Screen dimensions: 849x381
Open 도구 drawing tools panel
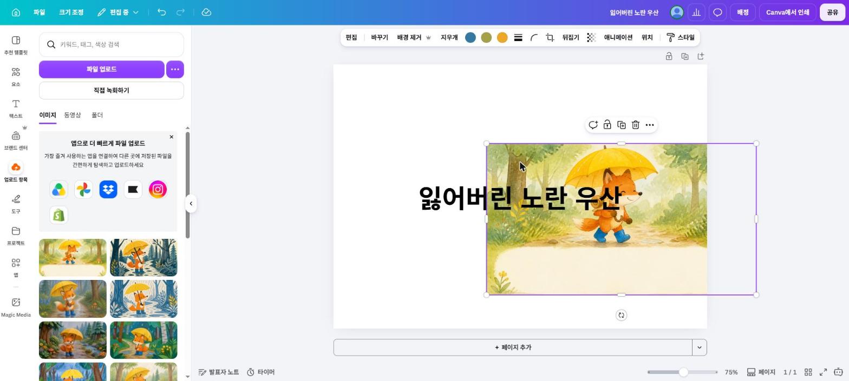click(x=16, y=204)
